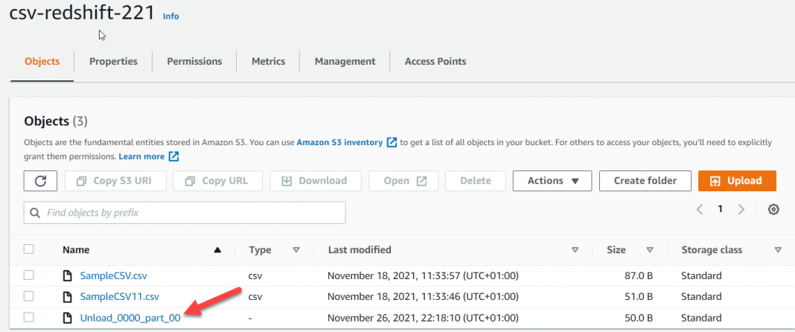Image resolution: width=795 pixels, height=332 pixels.
Task: Open the Unload_0000_part_00 object link
Action: coord(130,318)
